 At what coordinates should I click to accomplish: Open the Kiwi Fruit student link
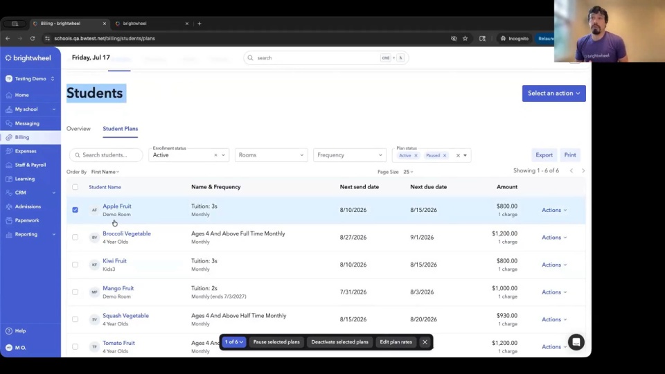(114, 261)
